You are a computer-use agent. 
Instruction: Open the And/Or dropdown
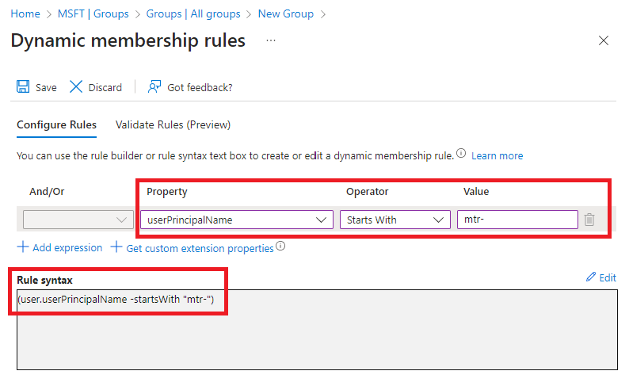pyautogui.click(x=78, y=220)
